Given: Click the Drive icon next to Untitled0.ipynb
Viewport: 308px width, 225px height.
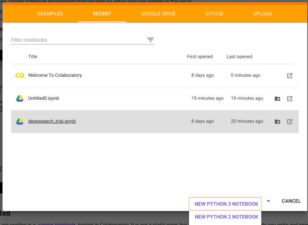Looking at the screenshot, I should 20,98.
